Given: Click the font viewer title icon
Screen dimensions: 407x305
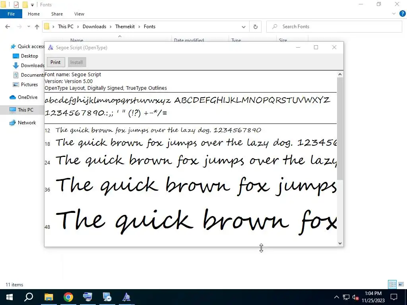Looking at the screenshot, I should point(51,48).
